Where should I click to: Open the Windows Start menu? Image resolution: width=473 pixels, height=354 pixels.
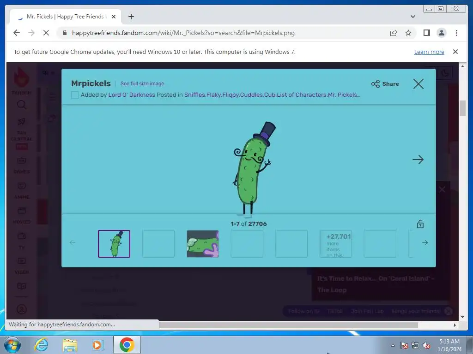pos(12,345)
